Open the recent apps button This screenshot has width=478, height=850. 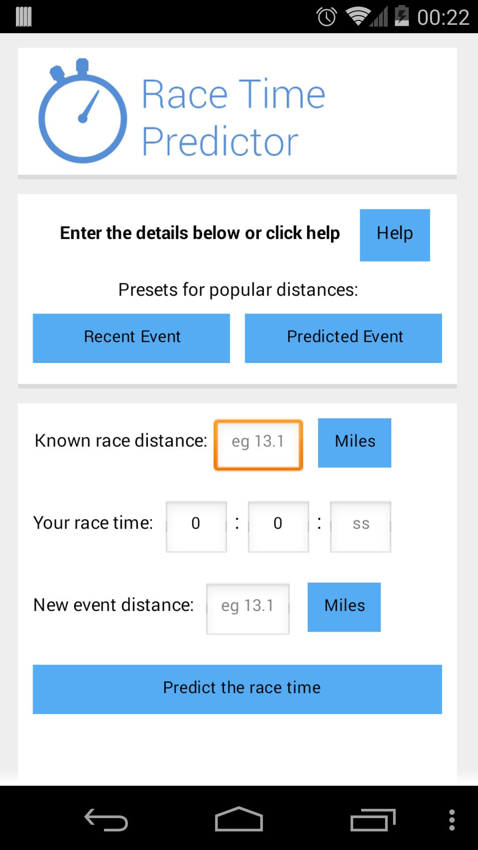(x=374, y=819)
